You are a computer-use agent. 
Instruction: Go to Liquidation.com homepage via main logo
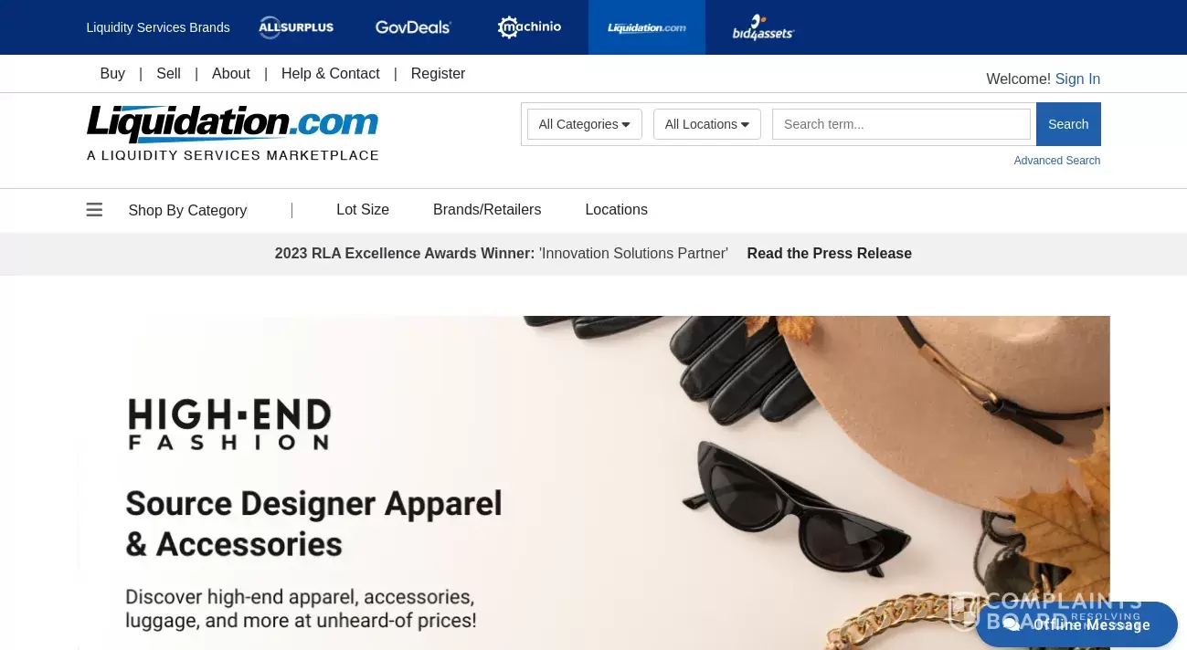tap(232, 133)
